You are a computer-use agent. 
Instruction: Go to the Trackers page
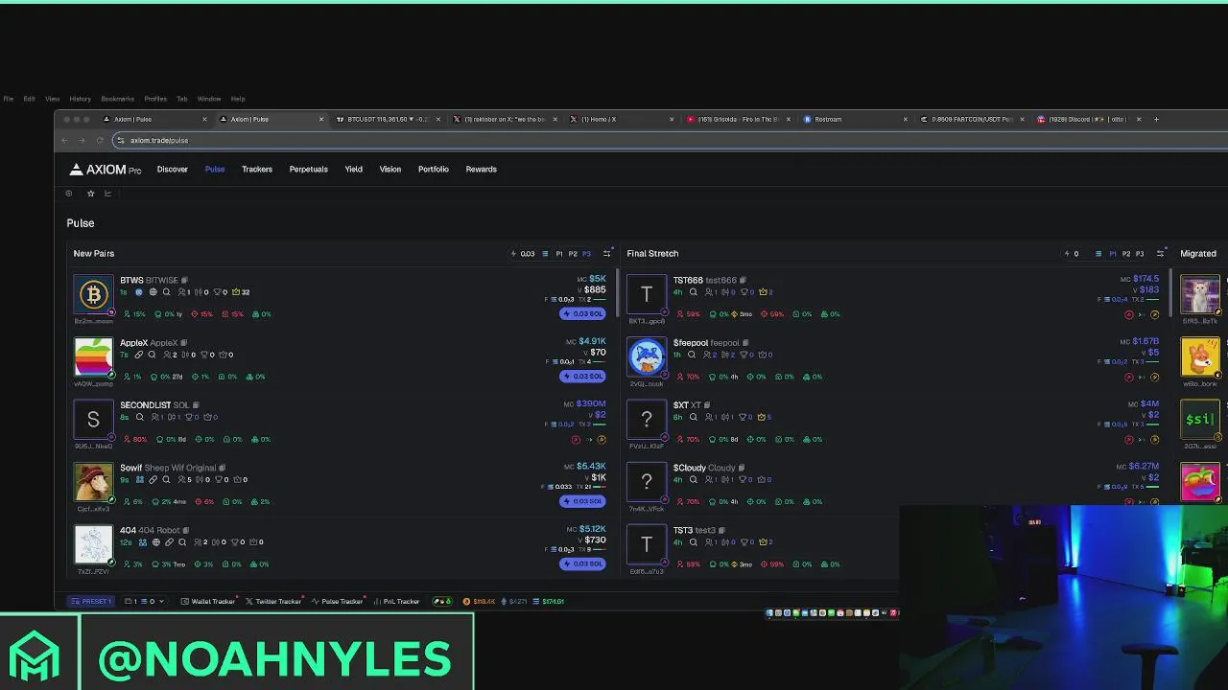coord(257,170)
